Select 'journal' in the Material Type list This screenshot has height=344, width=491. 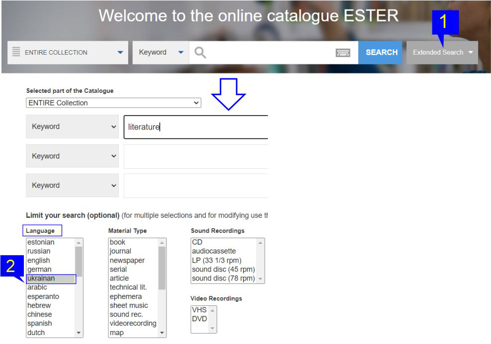coord(120,251)
